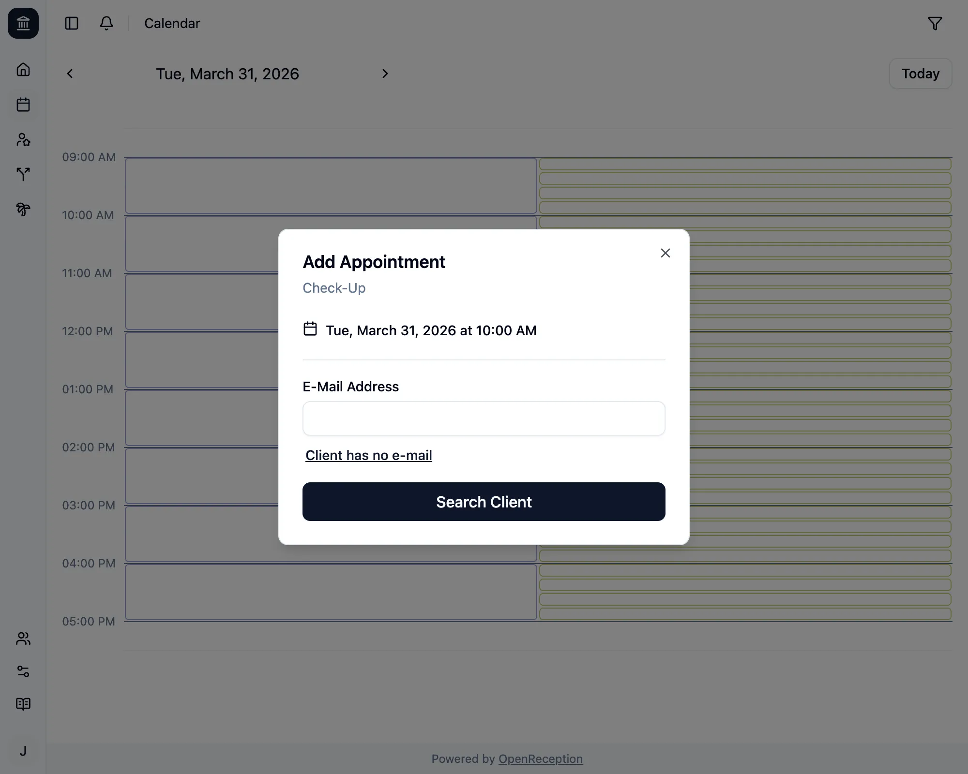Click inside the E-Mail Address input field
968x774 pixels.
pyautogui.click(x=484, y=418)
